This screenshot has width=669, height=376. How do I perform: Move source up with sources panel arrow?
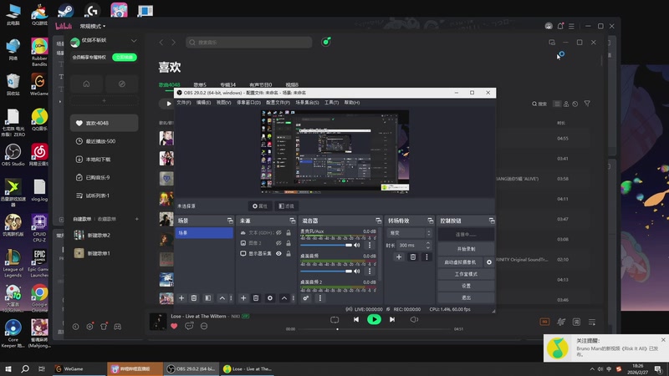click(x=284, y=298)
